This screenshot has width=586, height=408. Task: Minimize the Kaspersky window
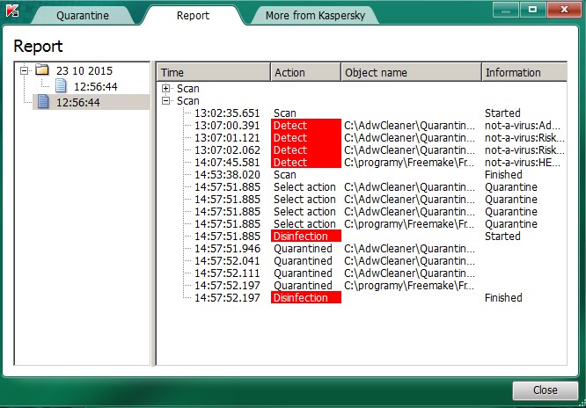pos(507,10)
